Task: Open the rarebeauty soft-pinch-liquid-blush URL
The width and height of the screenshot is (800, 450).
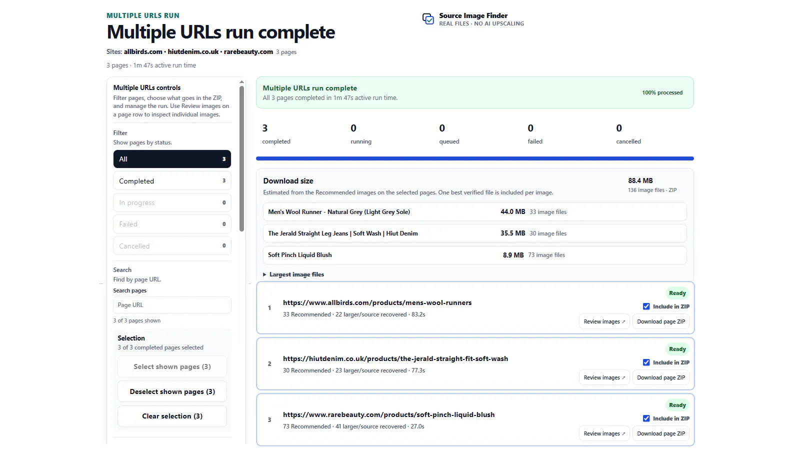Action: coord(388,414)
